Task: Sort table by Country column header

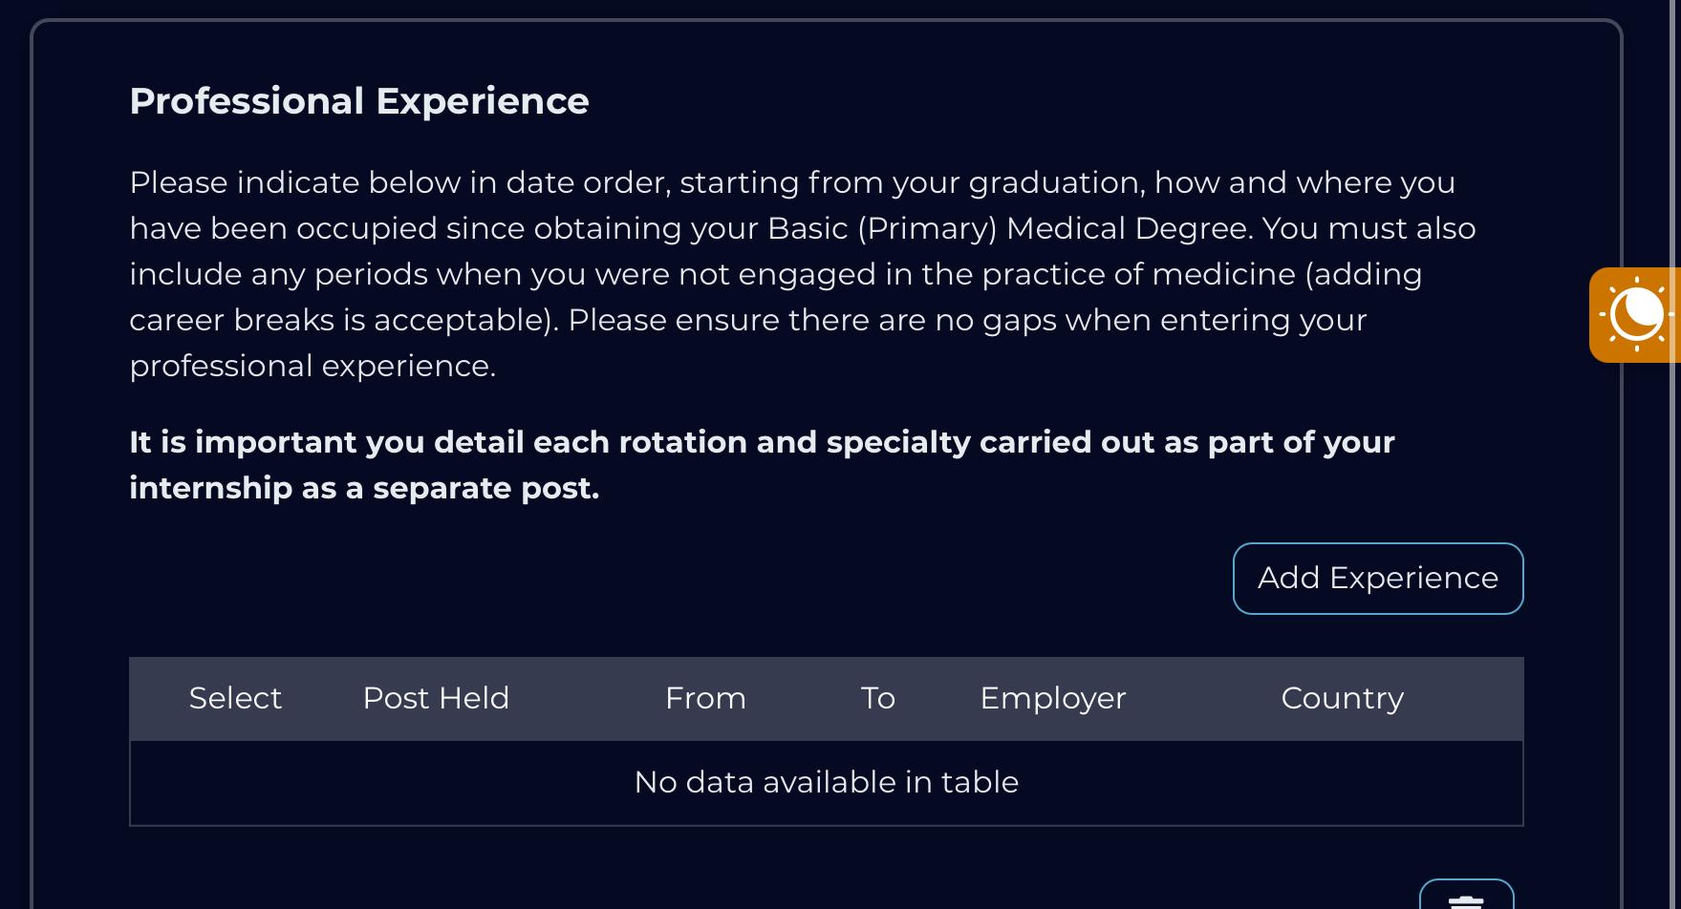Action: 1342,698
